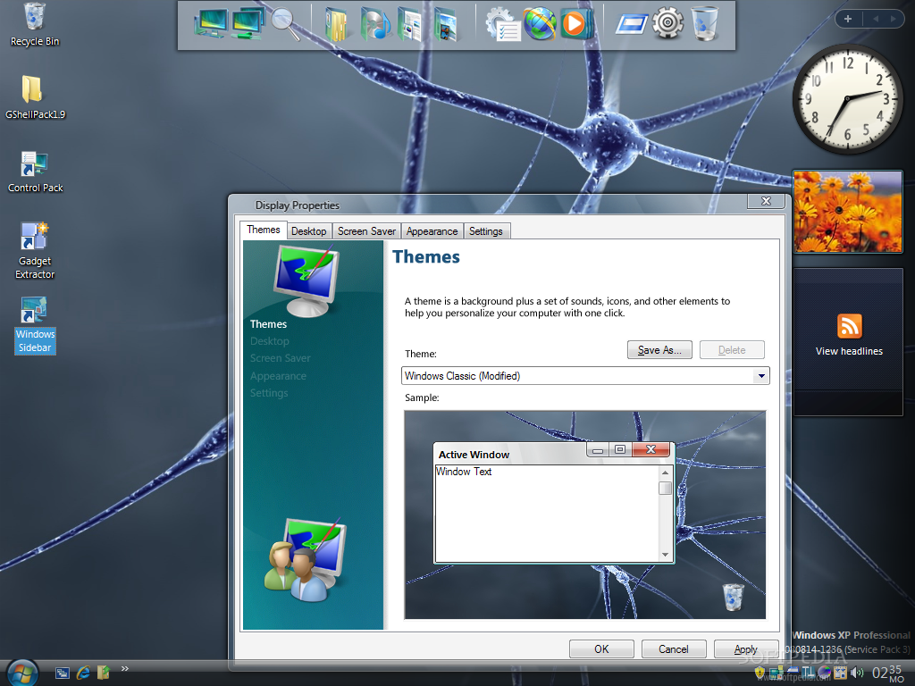Launch Internet Explorer from Quick Launch
The image size is (915, 686).
tap(83, 673)
